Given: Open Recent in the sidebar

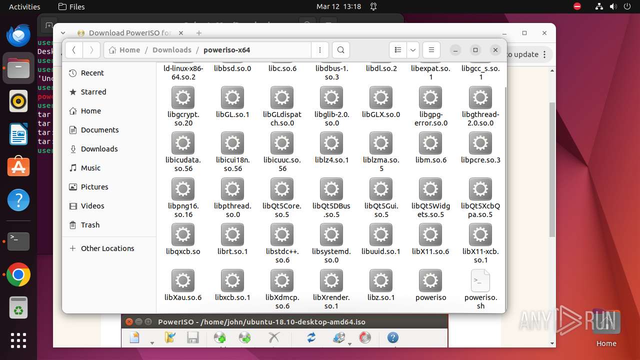Looking at the screenshot, I should 109,73.
